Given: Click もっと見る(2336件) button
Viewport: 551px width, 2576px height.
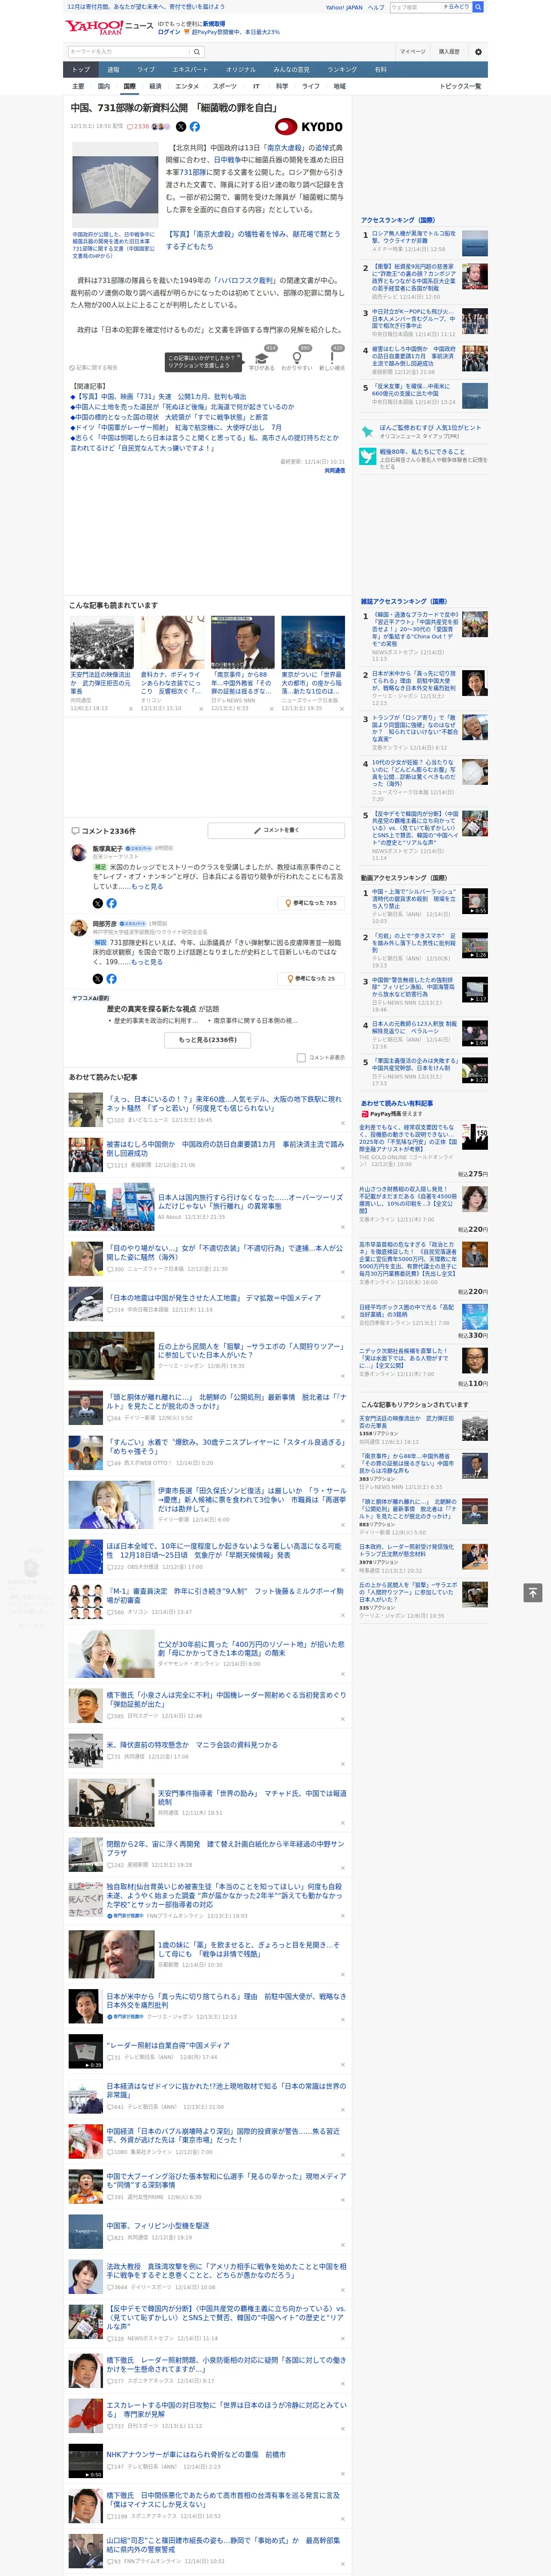Looking at the screenshot, I should pos(208,1039).
